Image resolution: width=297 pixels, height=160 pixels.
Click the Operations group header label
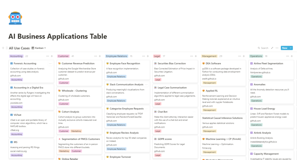[256, 56]
